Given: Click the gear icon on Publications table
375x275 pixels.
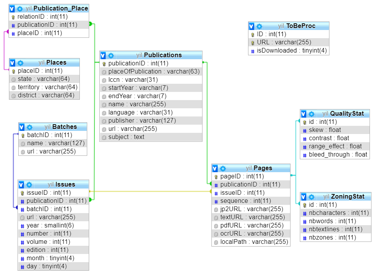Looking at the screenshot, I should (111, 55).
